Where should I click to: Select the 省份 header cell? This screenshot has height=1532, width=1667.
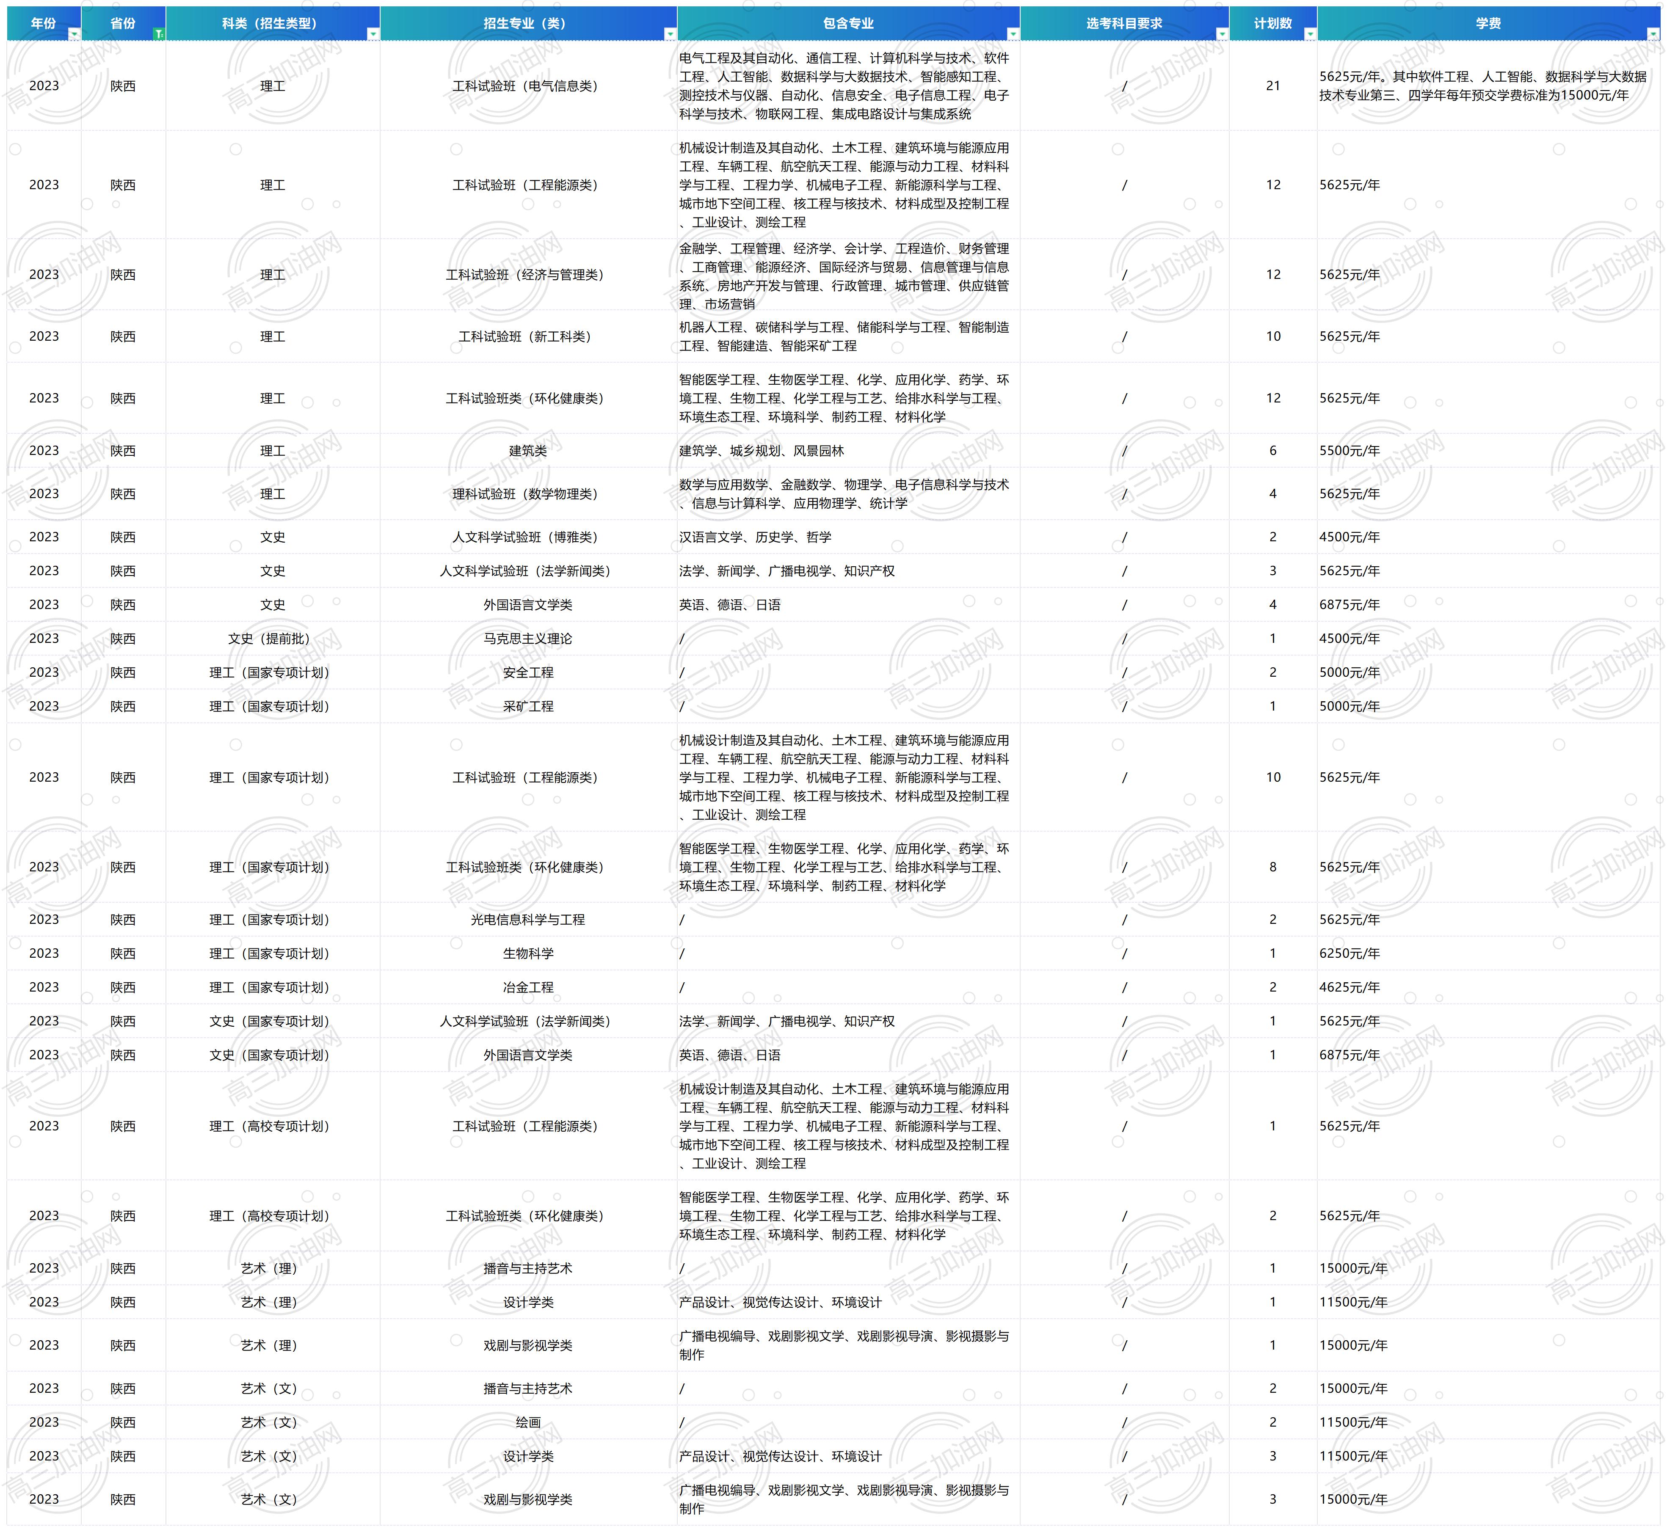point(124,23)
